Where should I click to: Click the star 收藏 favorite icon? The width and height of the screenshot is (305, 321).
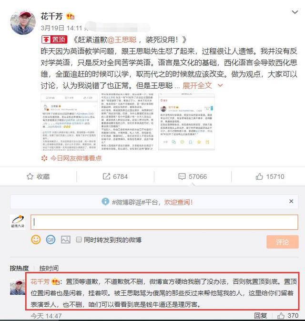click(30, 176)
